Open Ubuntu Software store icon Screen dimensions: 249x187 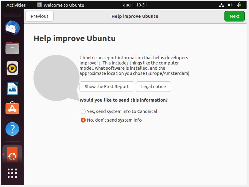pyautogui.click(x=12, y=108)
